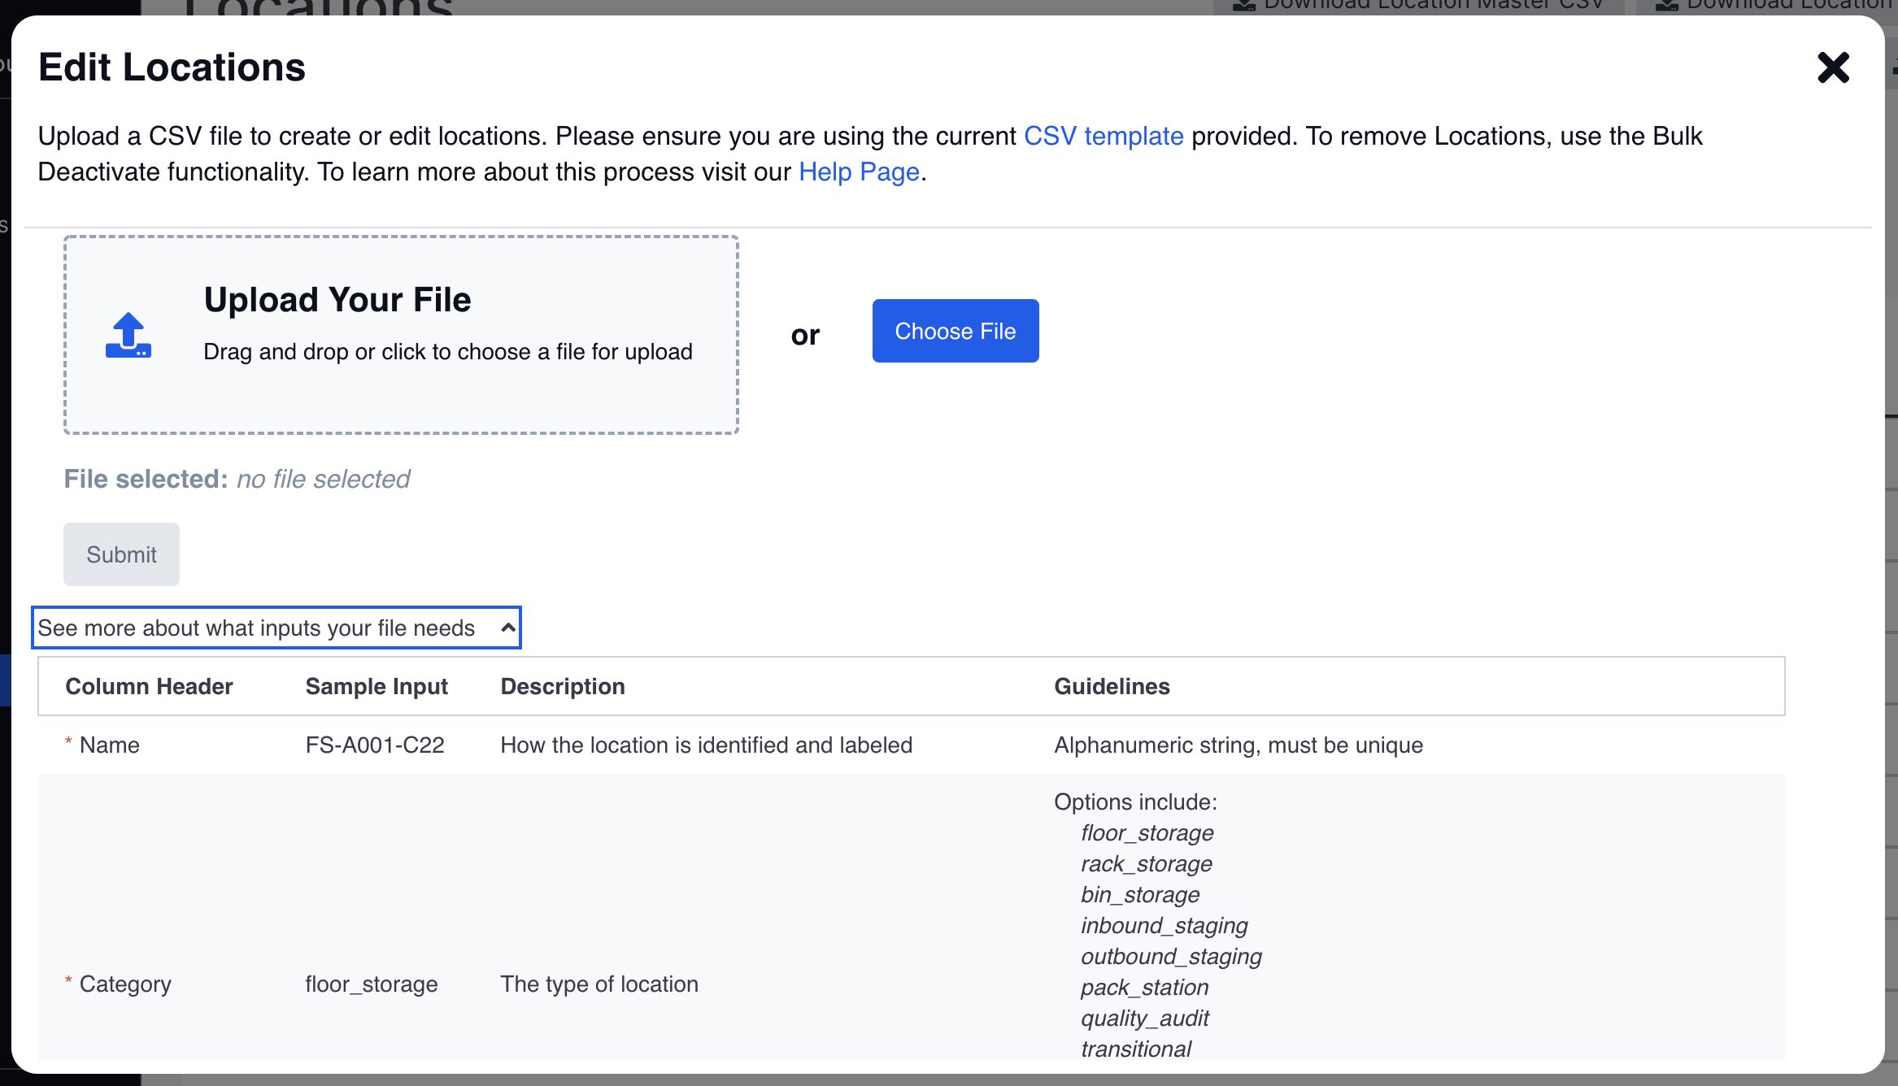This screenshot has height=1086, width=1898.
Task: Click the Column Header table heading
Action: [149, 686]
